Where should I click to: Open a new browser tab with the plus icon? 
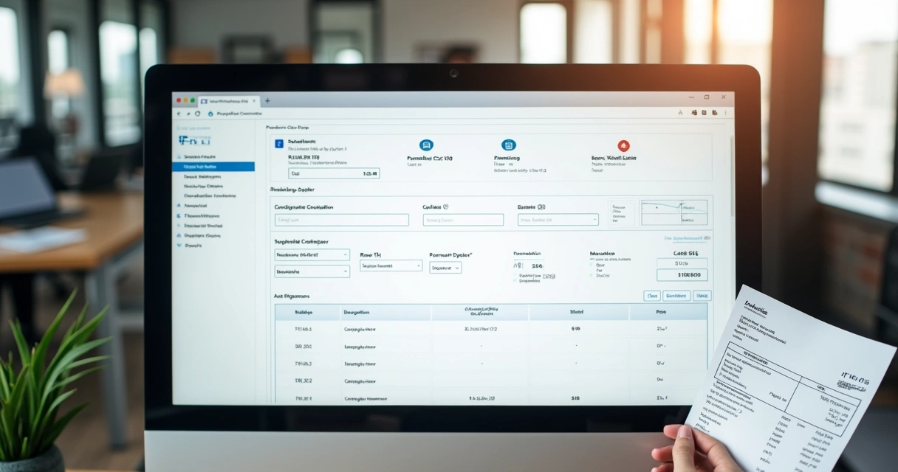pos(267,100)
